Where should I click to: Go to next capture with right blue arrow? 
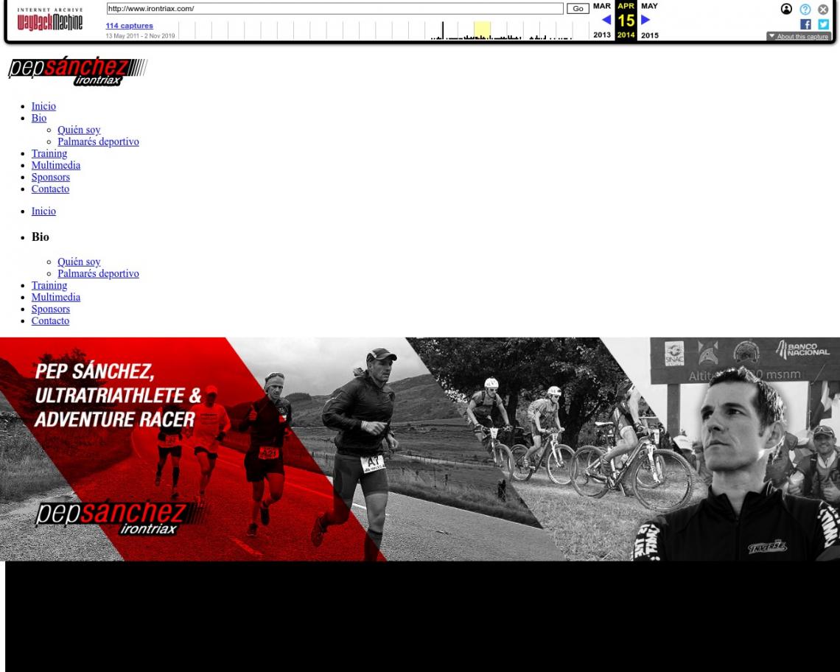click(x=645, y=20)
